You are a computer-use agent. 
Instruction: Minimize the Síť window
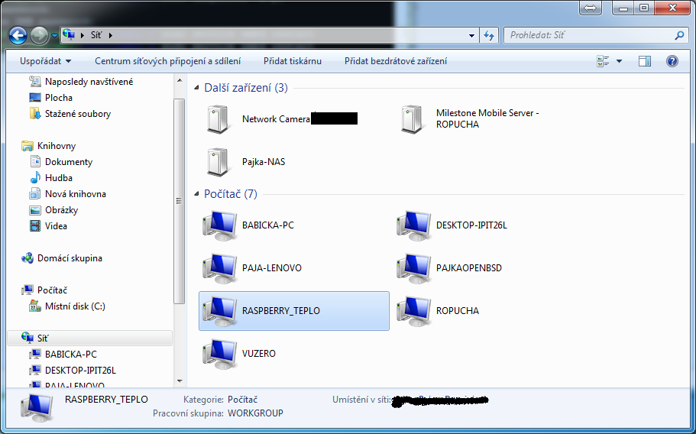tap(623, 8)
